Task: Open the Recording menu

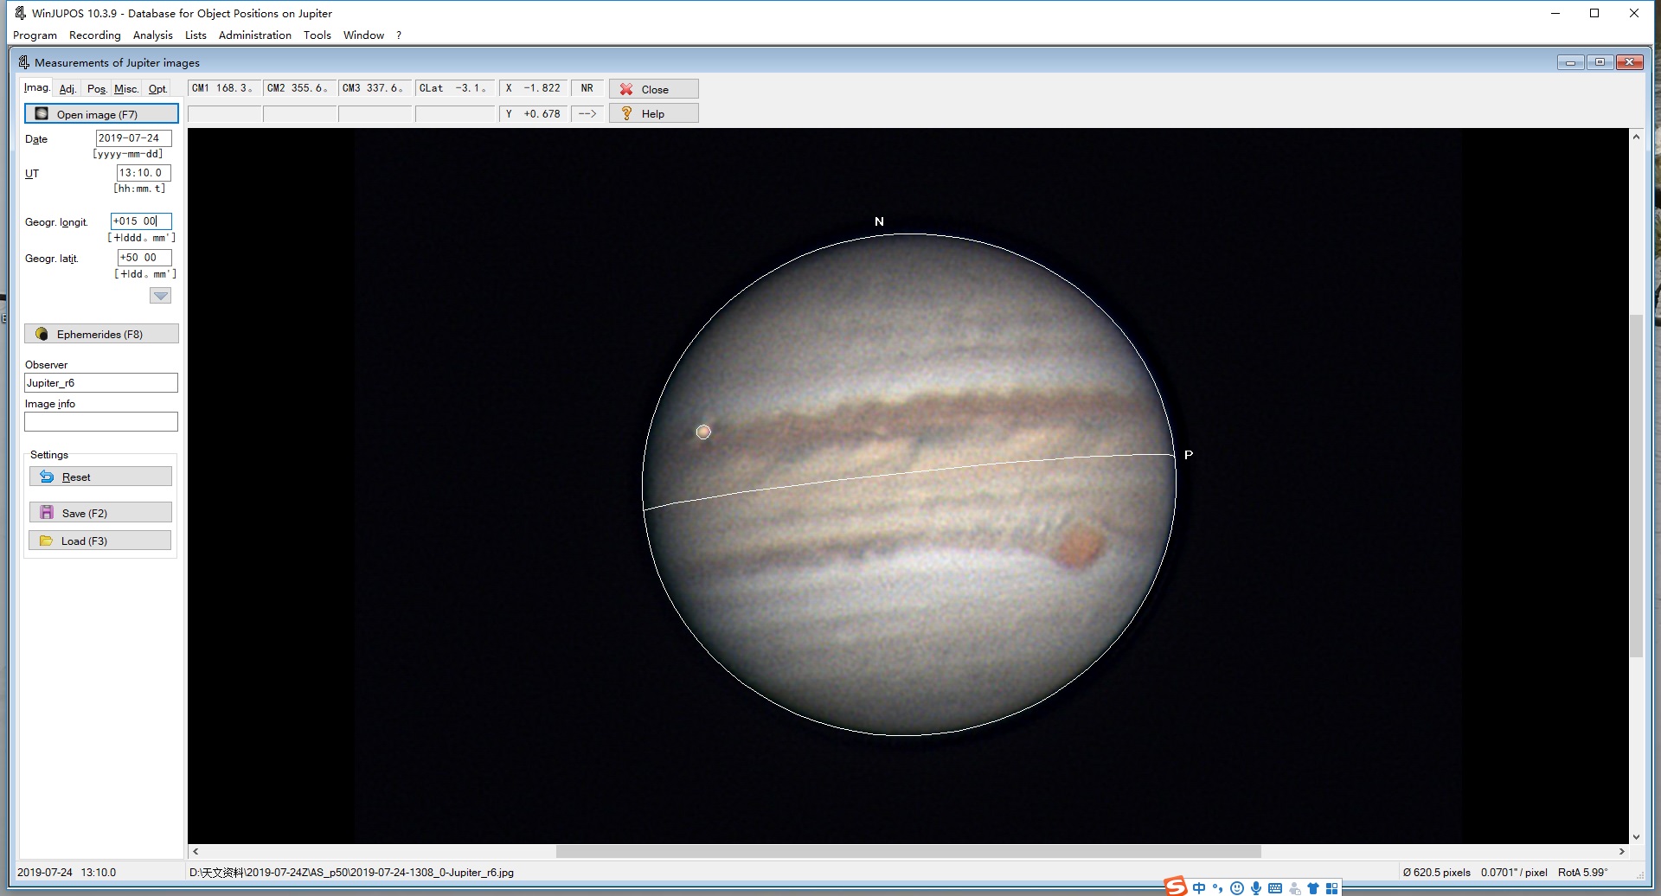Action: (x=94, y=35)
